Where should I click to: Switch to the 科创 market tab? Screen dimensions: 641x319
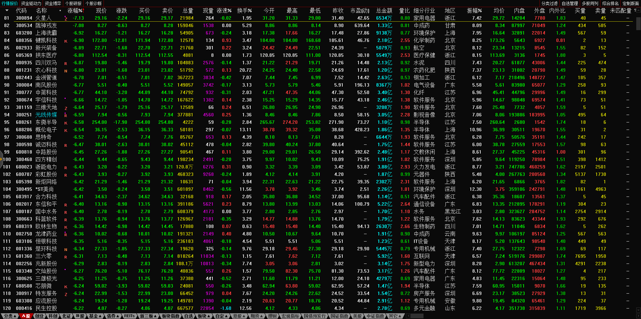pos(53,316)
